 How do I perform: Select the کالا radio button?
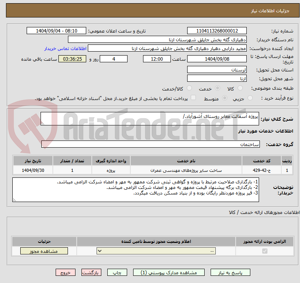tap(240, 88)
